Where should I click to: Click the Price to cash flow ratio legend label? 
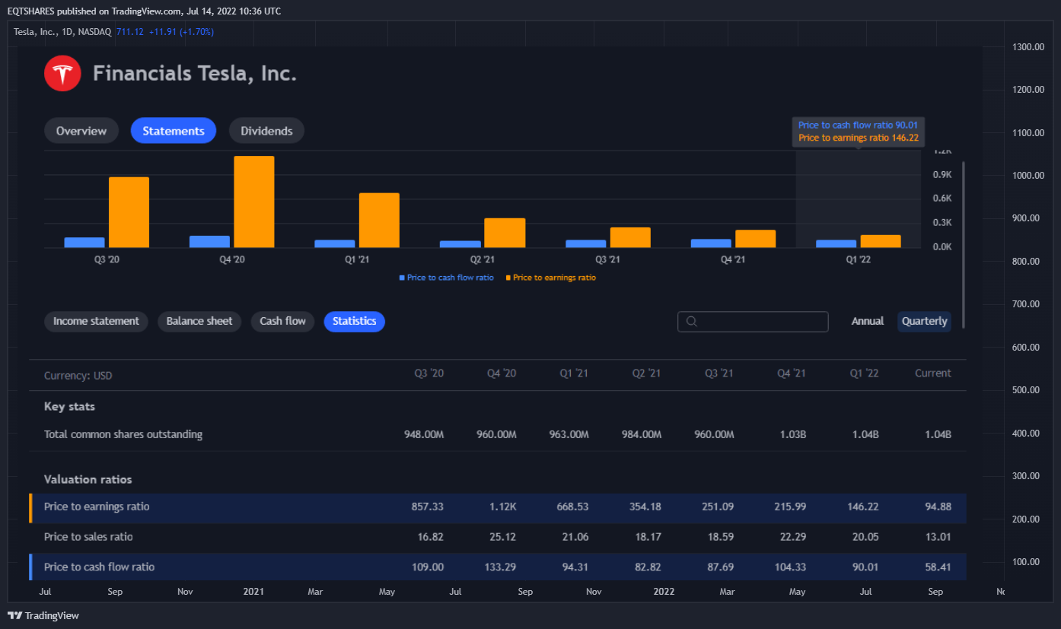click(x=450, y=278)
